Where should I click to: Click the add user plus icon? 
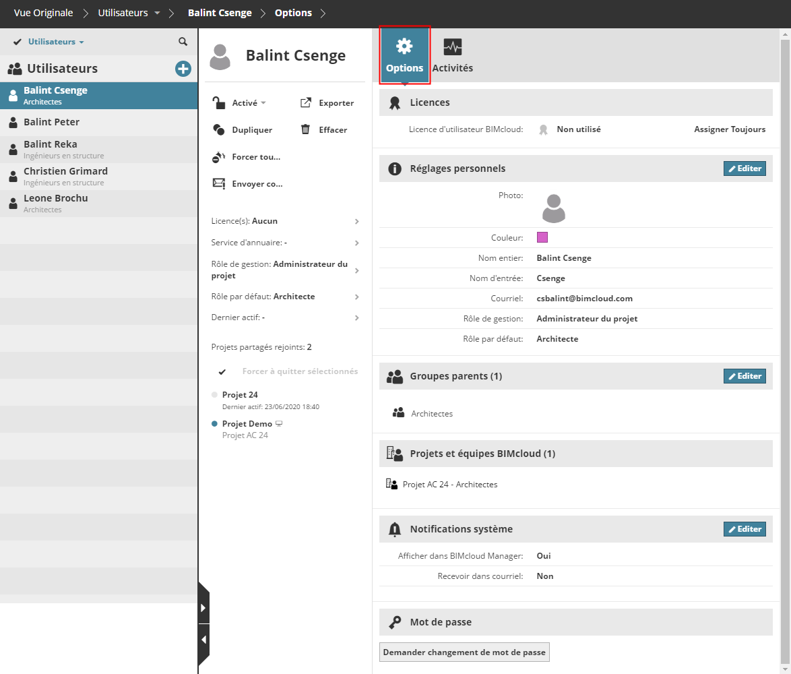pyautogui.click(x=183, y=69)
